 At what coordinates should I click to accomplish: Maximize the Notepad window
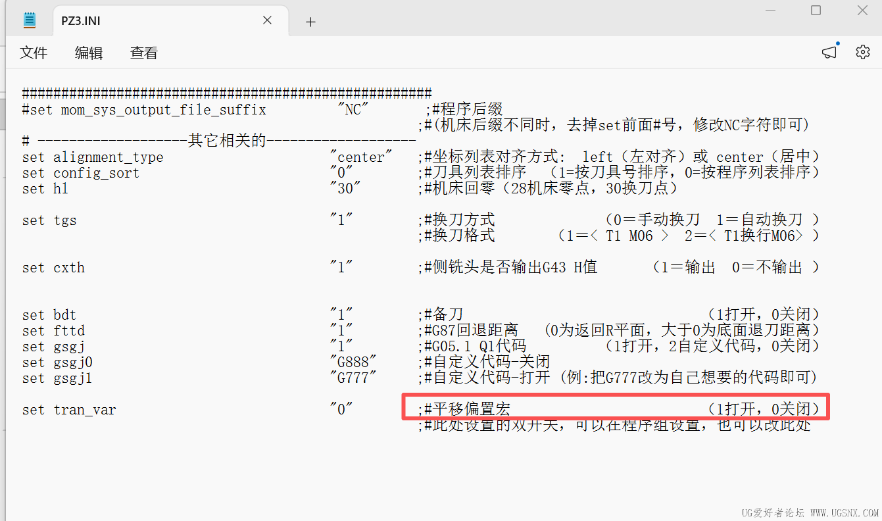[x=816, y=10]
